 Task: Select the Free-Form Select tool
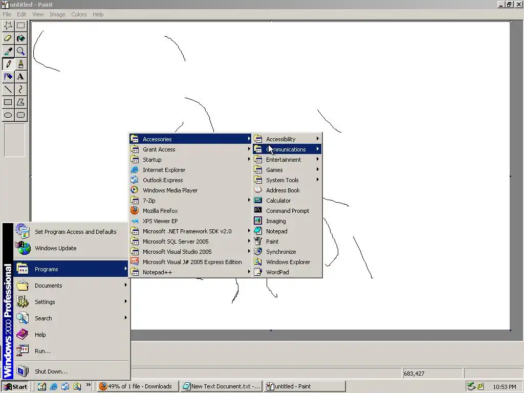pyautogui.click(x=8, y=26)
